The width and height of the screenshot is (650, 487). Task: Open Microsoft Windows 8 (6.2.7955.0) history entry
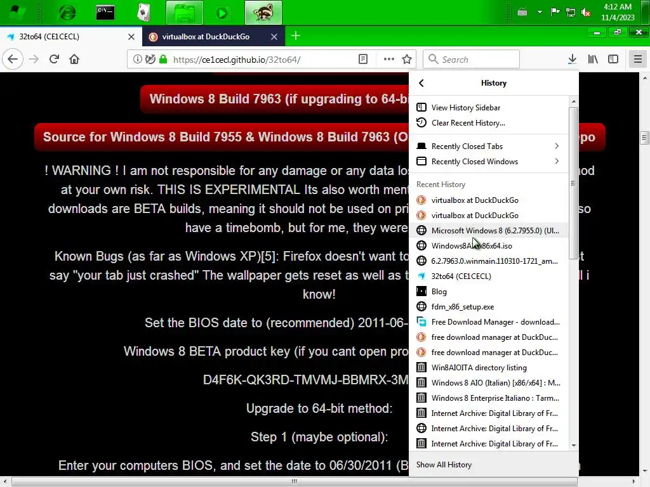point(488,230)
